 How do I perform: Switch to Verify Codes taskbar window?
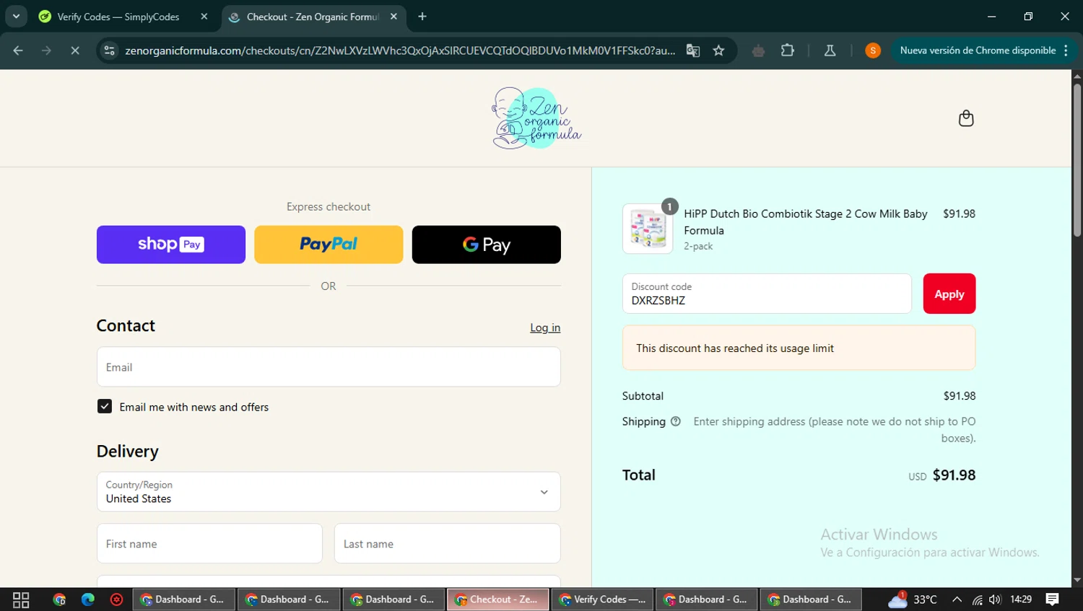coord(603,599)
